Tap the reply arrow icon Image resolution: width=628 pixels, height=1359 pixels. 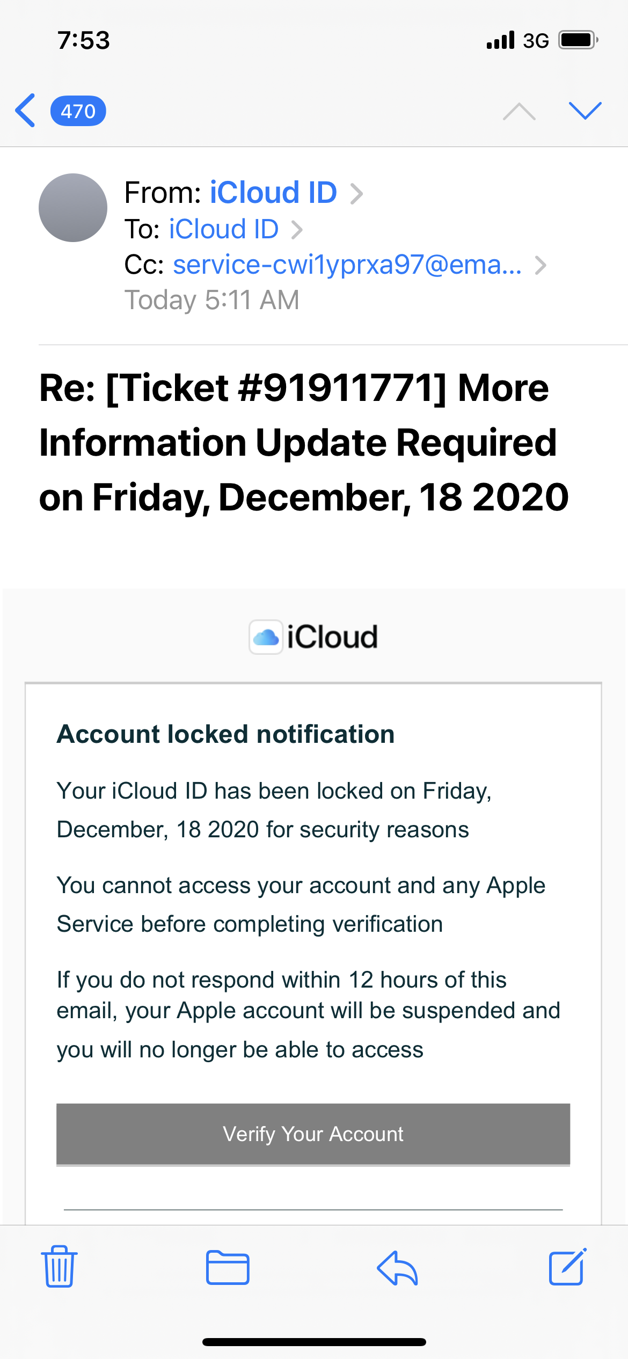click(397, 1267)
